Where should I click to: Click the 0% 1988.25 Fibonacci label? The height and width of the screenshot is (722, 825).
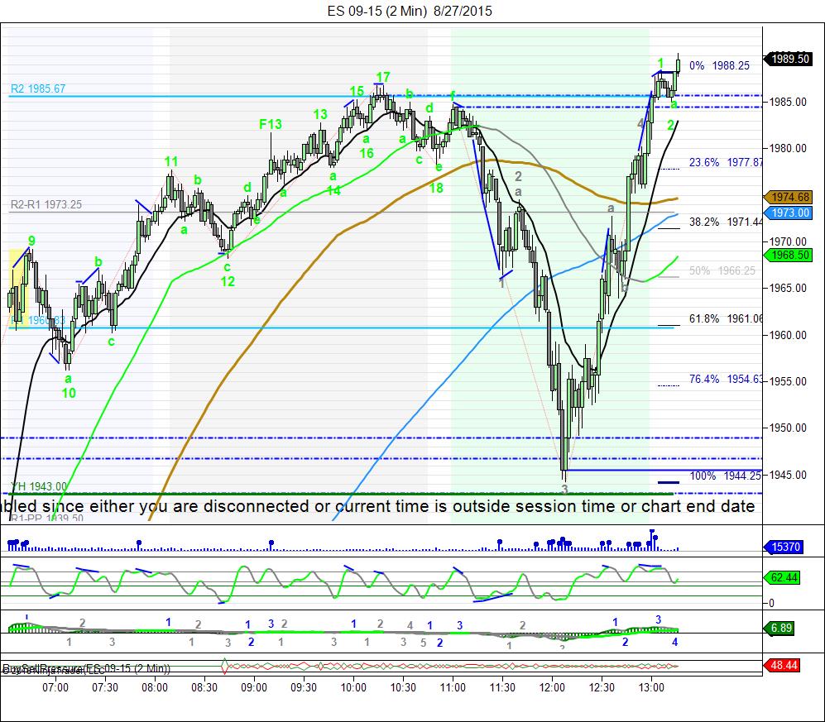[x=719, y=65]
